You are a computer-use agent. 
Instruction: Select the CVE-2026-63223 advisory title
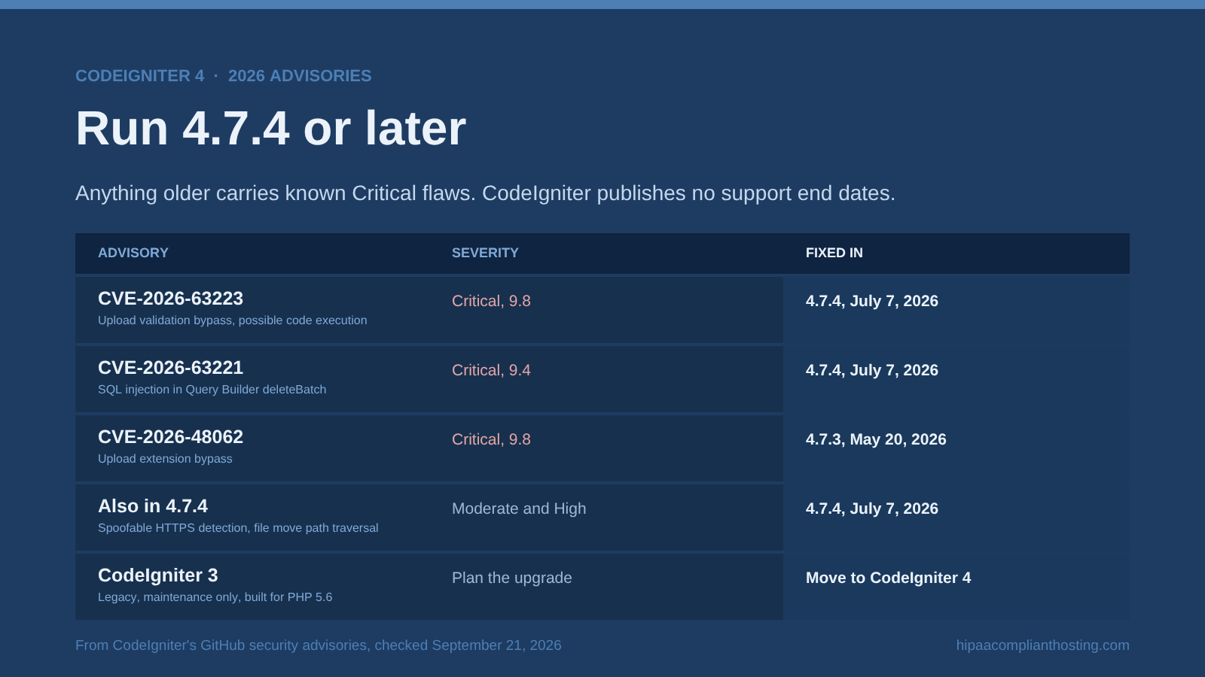point(170,299)
